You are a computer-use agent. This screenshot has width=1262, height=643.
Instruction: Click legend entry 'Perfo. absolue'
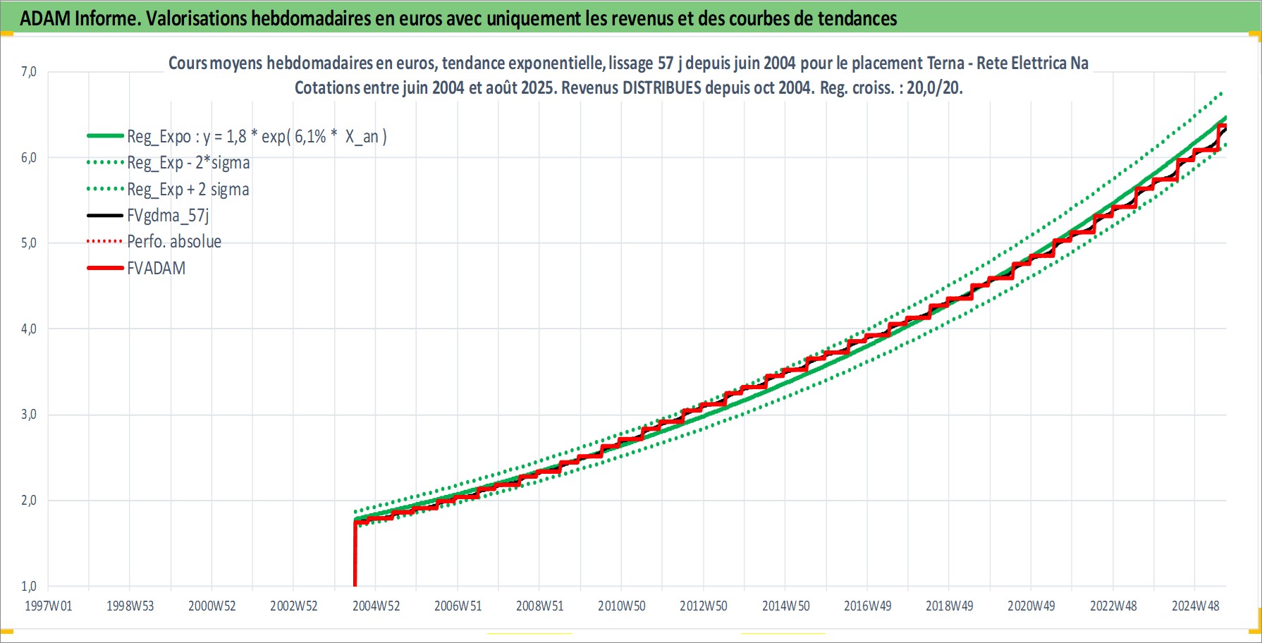pyautogui.click(x=174, y=242)
